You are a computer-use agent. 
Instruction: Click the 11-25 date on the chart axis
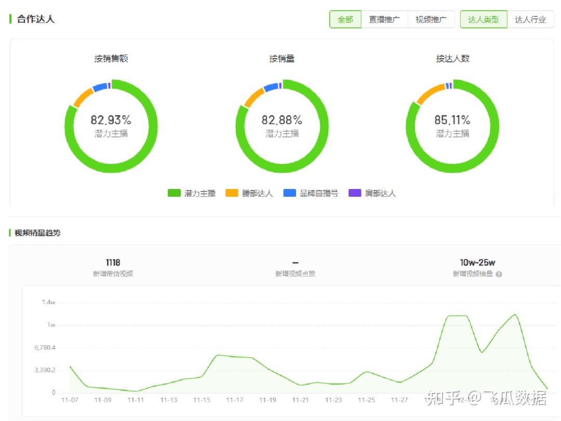(x=366, y=400)
